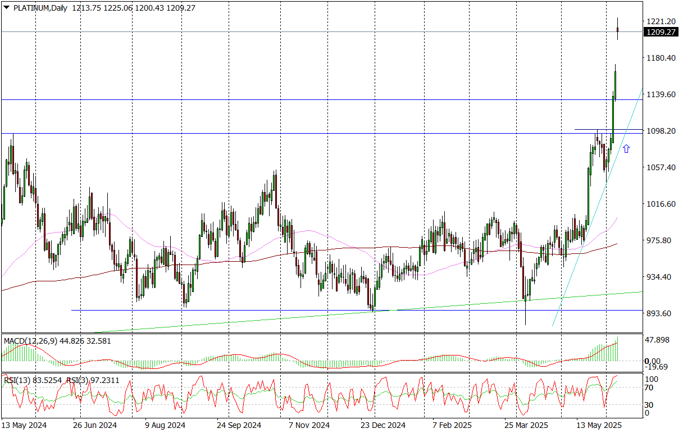
Task: Click the -19.69 MACD scale value
Action: click(x=657, y=367)
